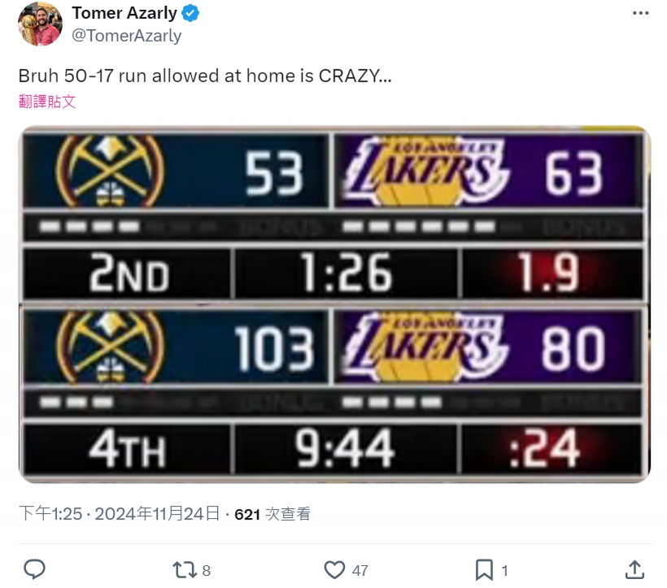Bookmark this tweet

pyautogui.click(x=484, y=569)
